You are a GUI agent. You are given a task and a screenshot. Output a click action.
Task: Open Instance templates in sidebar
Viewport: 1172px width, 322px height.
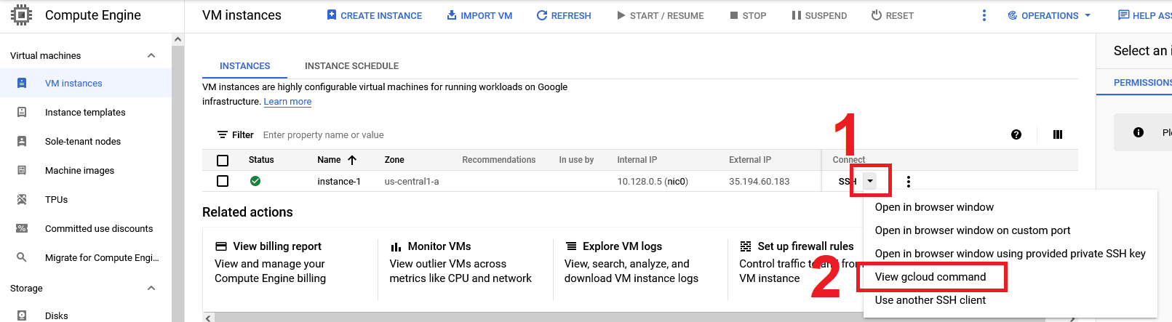tap(84, 113)
